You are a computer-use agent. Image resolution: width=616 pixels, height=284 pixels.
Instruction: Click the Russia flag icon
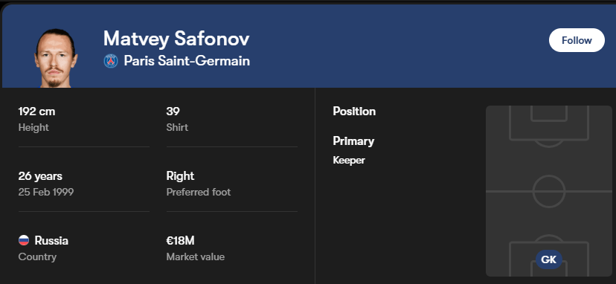pos(24,240)
